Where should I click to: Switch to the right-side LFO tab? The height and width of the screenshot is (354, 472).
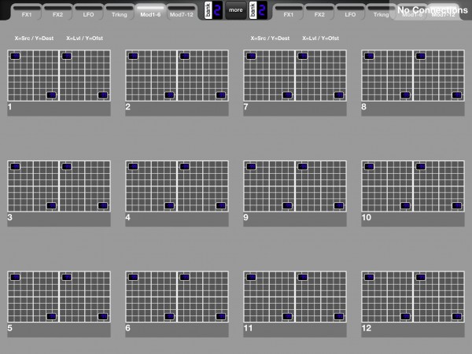tap(350, 13)
